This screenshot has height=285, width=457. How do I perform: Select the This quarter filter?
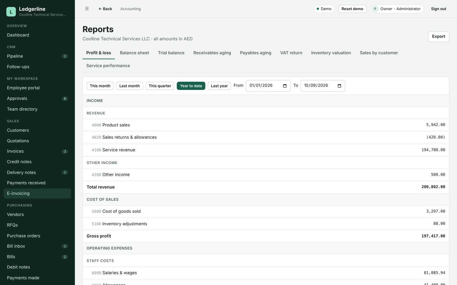pos(160,86)
